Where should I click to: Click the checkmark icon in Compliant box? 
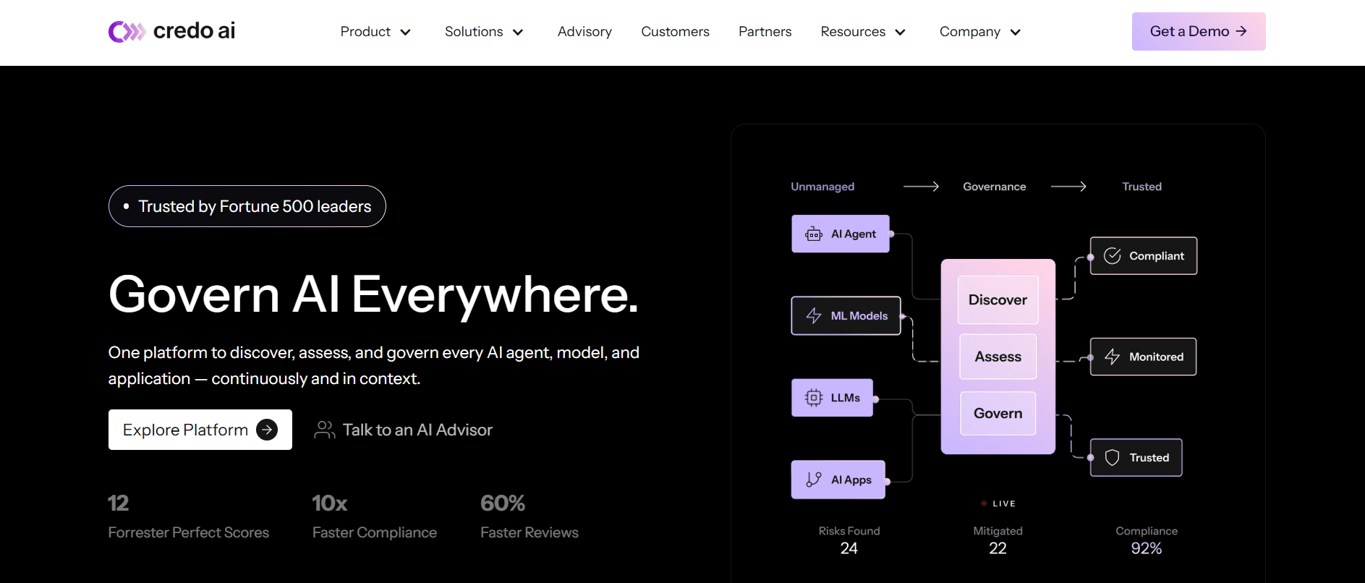pyautogui.click(x=1113, y=256)
